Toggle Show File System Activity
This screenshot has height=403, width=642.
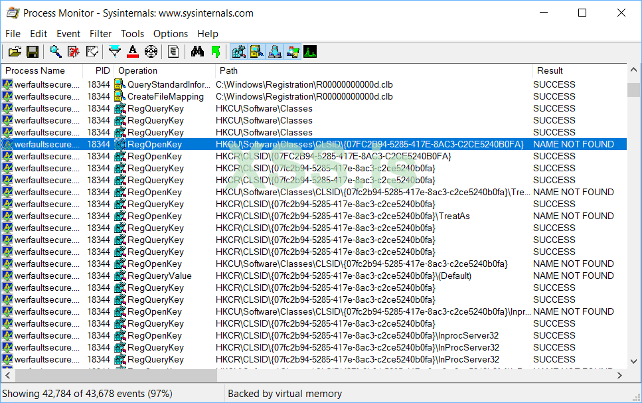coord(257,51)
